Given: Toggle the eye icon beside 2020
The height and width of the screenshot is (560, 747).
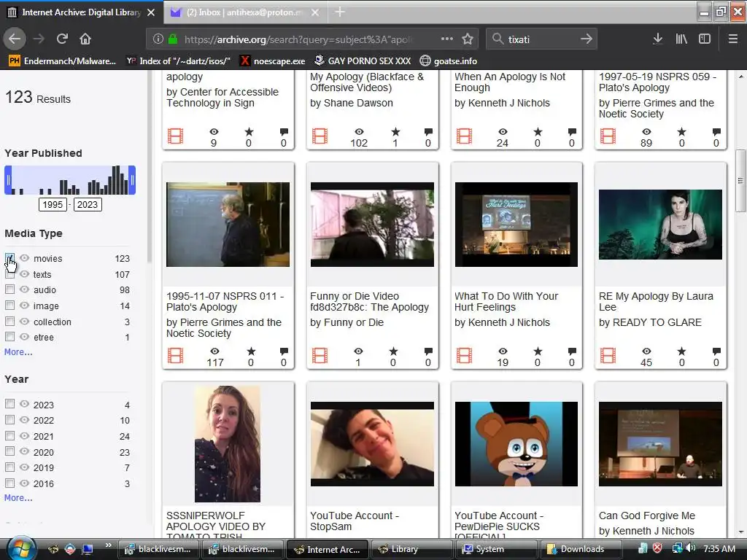Looking at the screenshot, I should pos(24,451).
